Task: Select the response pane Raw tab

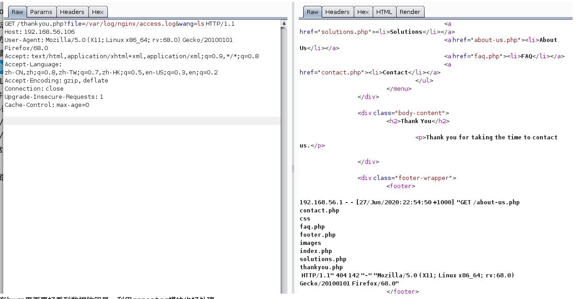Action: pos(312,12)
